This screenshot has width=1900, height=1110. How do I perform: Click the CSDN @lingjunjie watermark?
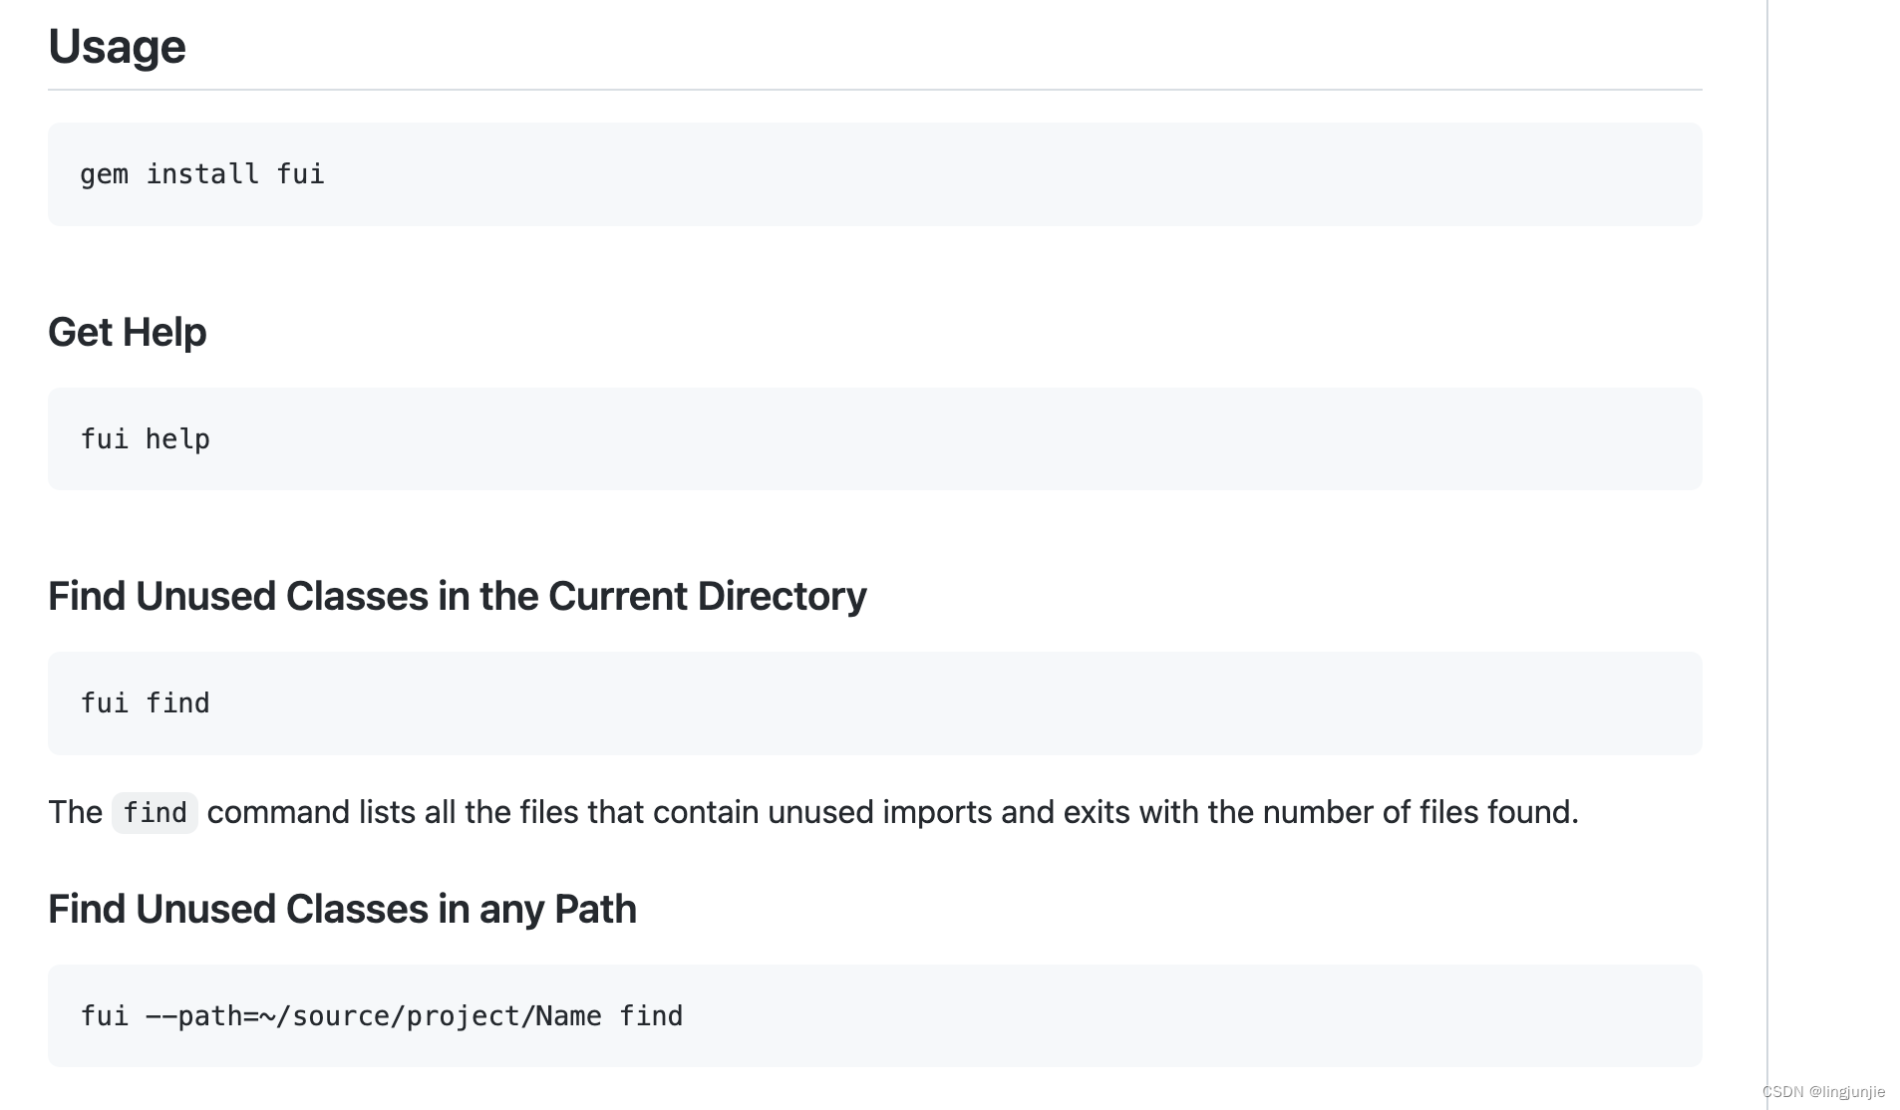(x=1823, y=1091)
